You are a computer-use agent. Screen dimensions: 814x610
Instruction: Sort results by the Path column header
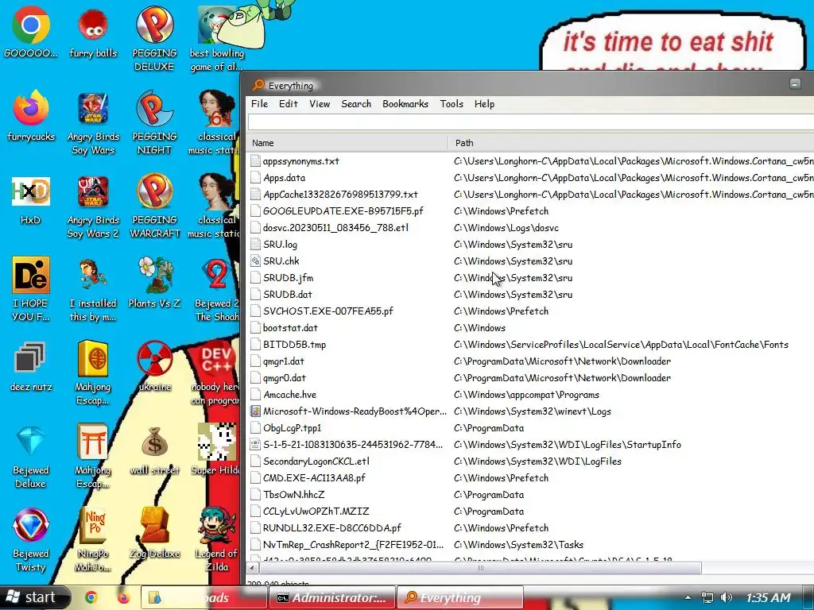point(631,143)
